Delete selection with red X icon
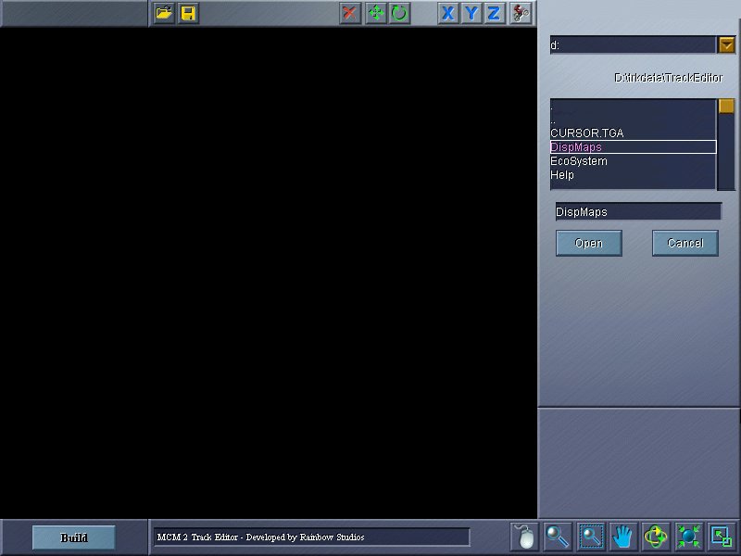Screen dimensions: 741x556 coord(350,13)
